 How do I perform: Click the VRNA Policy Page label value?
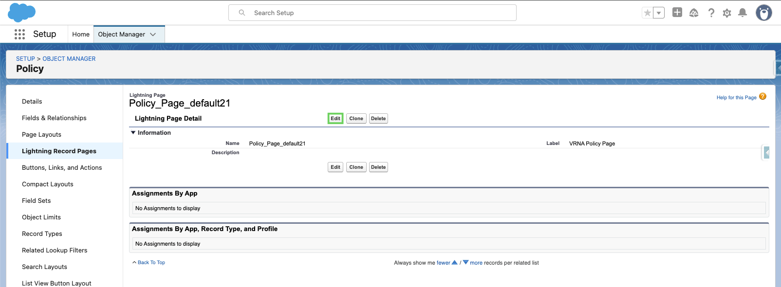coord(592,143)
